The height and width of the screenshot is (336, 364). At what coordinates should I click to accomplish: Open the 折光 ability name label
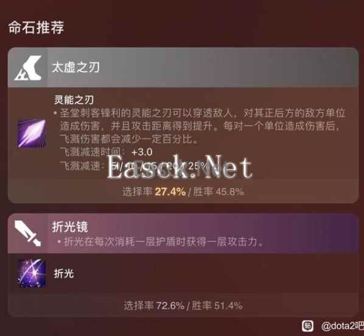tap(64, 273)
